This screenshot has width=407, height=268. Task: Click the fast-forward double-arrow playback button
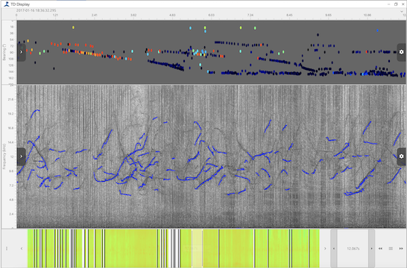pos(401,249)
